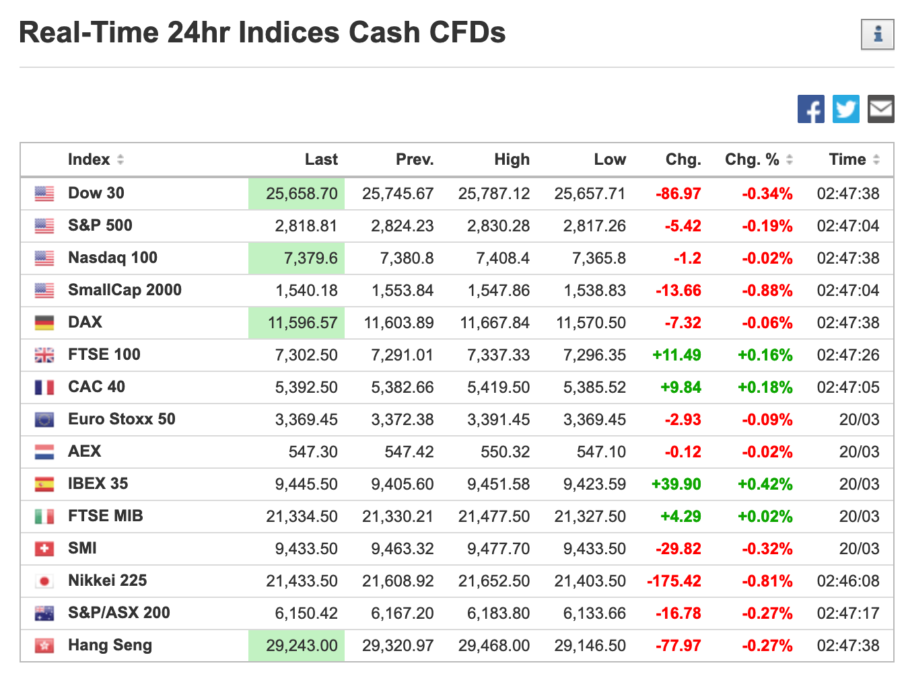Open the S&P/ASX 200 link
The height and width of the screenshot is (682, 906).
tap(118, 613)
